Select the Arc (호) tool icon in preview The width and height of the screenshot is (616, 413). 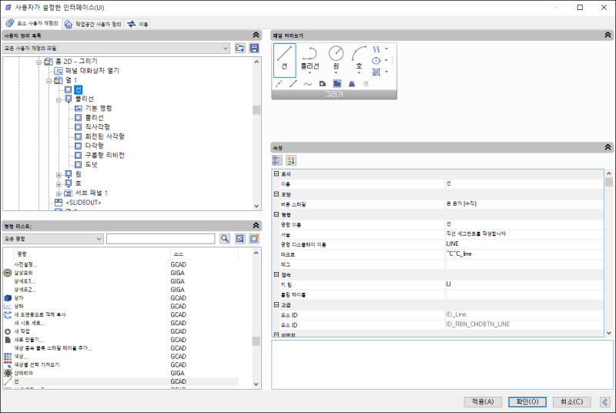point(359,53)
